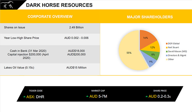Click the Directors & Mgmt blue legend swatch
Viewport: 192px width, 112px height.
click(167, 55)
